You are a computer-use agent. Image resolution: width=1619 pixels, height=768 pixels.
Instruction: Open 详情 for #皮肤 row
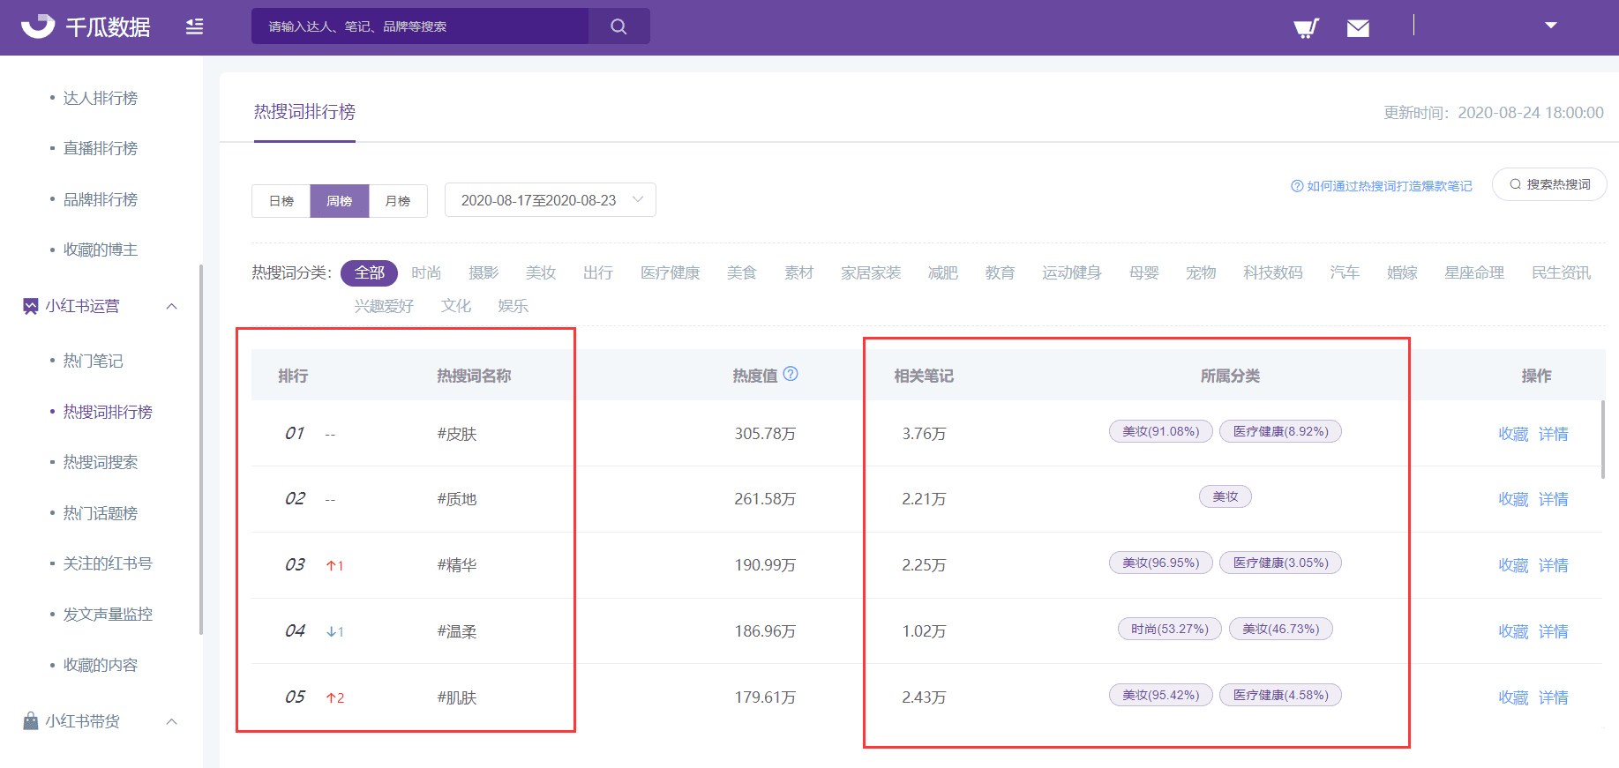pyautogui.click(x=1554, y=434)
